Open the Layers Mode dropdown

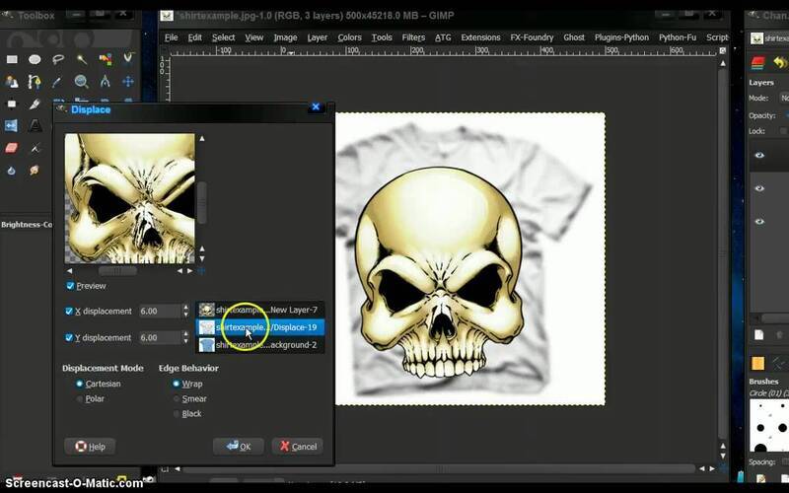tap(783, 99)
